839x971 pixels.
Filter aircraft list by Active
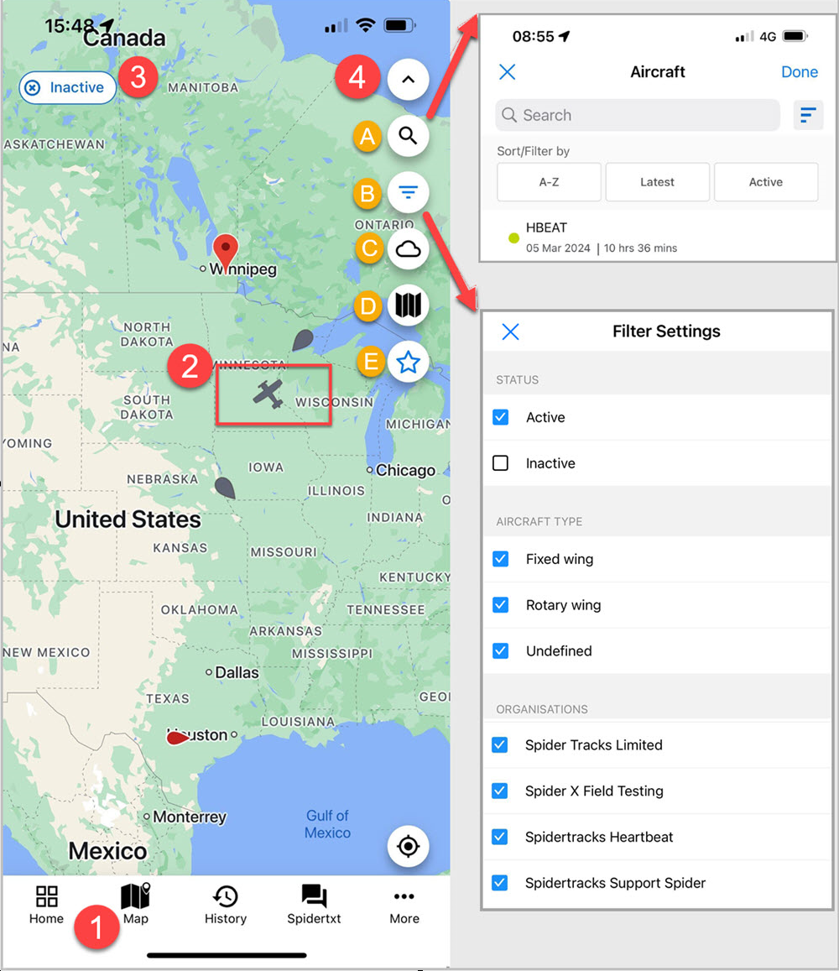[x=766, y=182]
